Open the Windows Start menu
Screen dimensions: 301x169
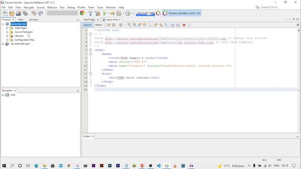pyautogui.click(x=4, y=166)
